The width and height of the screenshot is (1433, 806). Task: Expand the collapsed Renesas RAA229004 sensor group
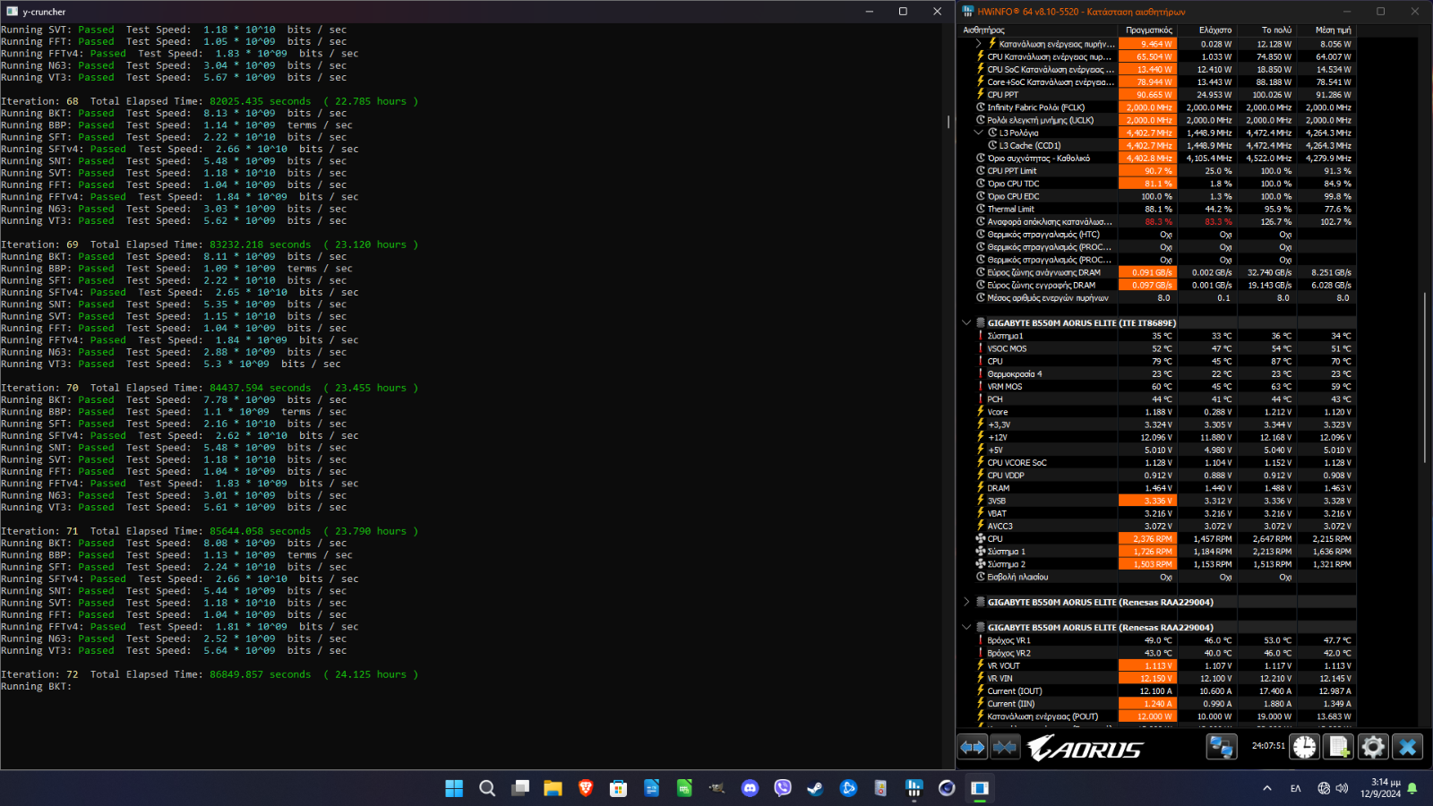pyautogui.click(x=966, y=602)
